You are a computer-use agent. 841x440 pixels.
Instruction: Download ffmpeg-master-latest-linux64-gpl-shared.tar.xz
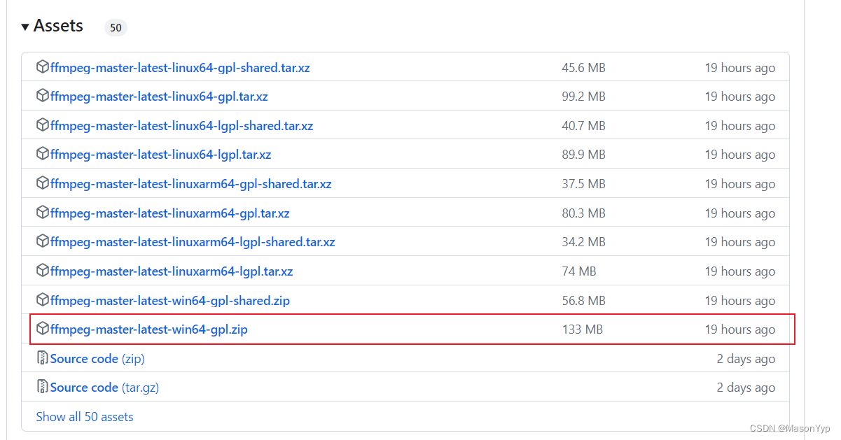point(180,68)
